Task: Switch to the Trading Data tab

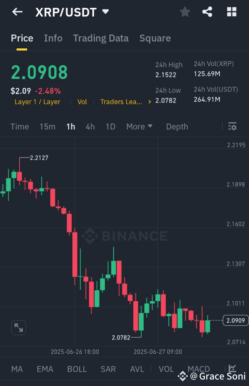Action: [101, 38]
